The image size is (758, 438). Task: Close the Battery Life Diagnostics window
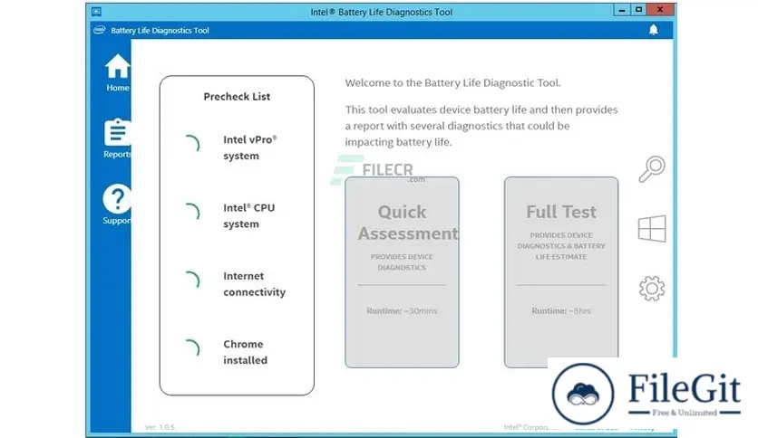[660, 10]
